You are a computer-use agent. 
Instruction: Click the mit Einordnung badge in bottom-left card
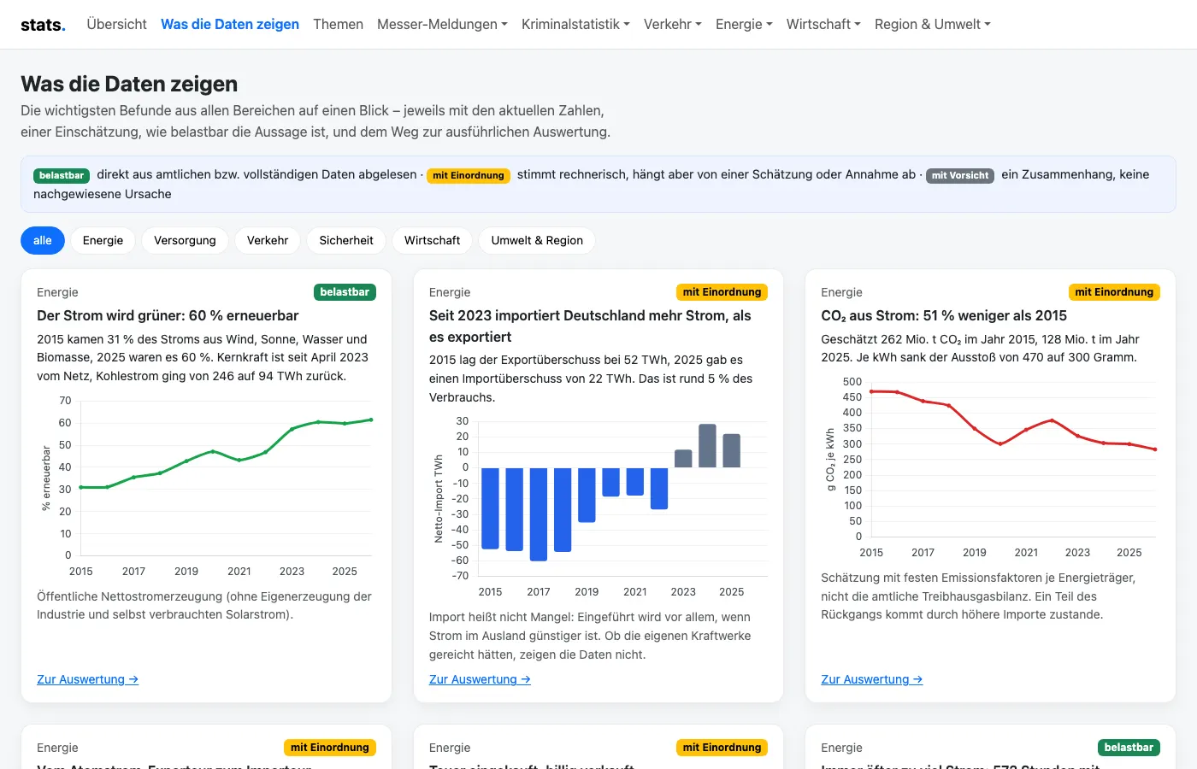click(x=330, y=748)
